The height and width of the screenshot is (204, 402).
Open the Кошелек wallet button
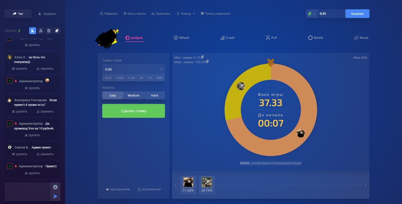(357, 14)
